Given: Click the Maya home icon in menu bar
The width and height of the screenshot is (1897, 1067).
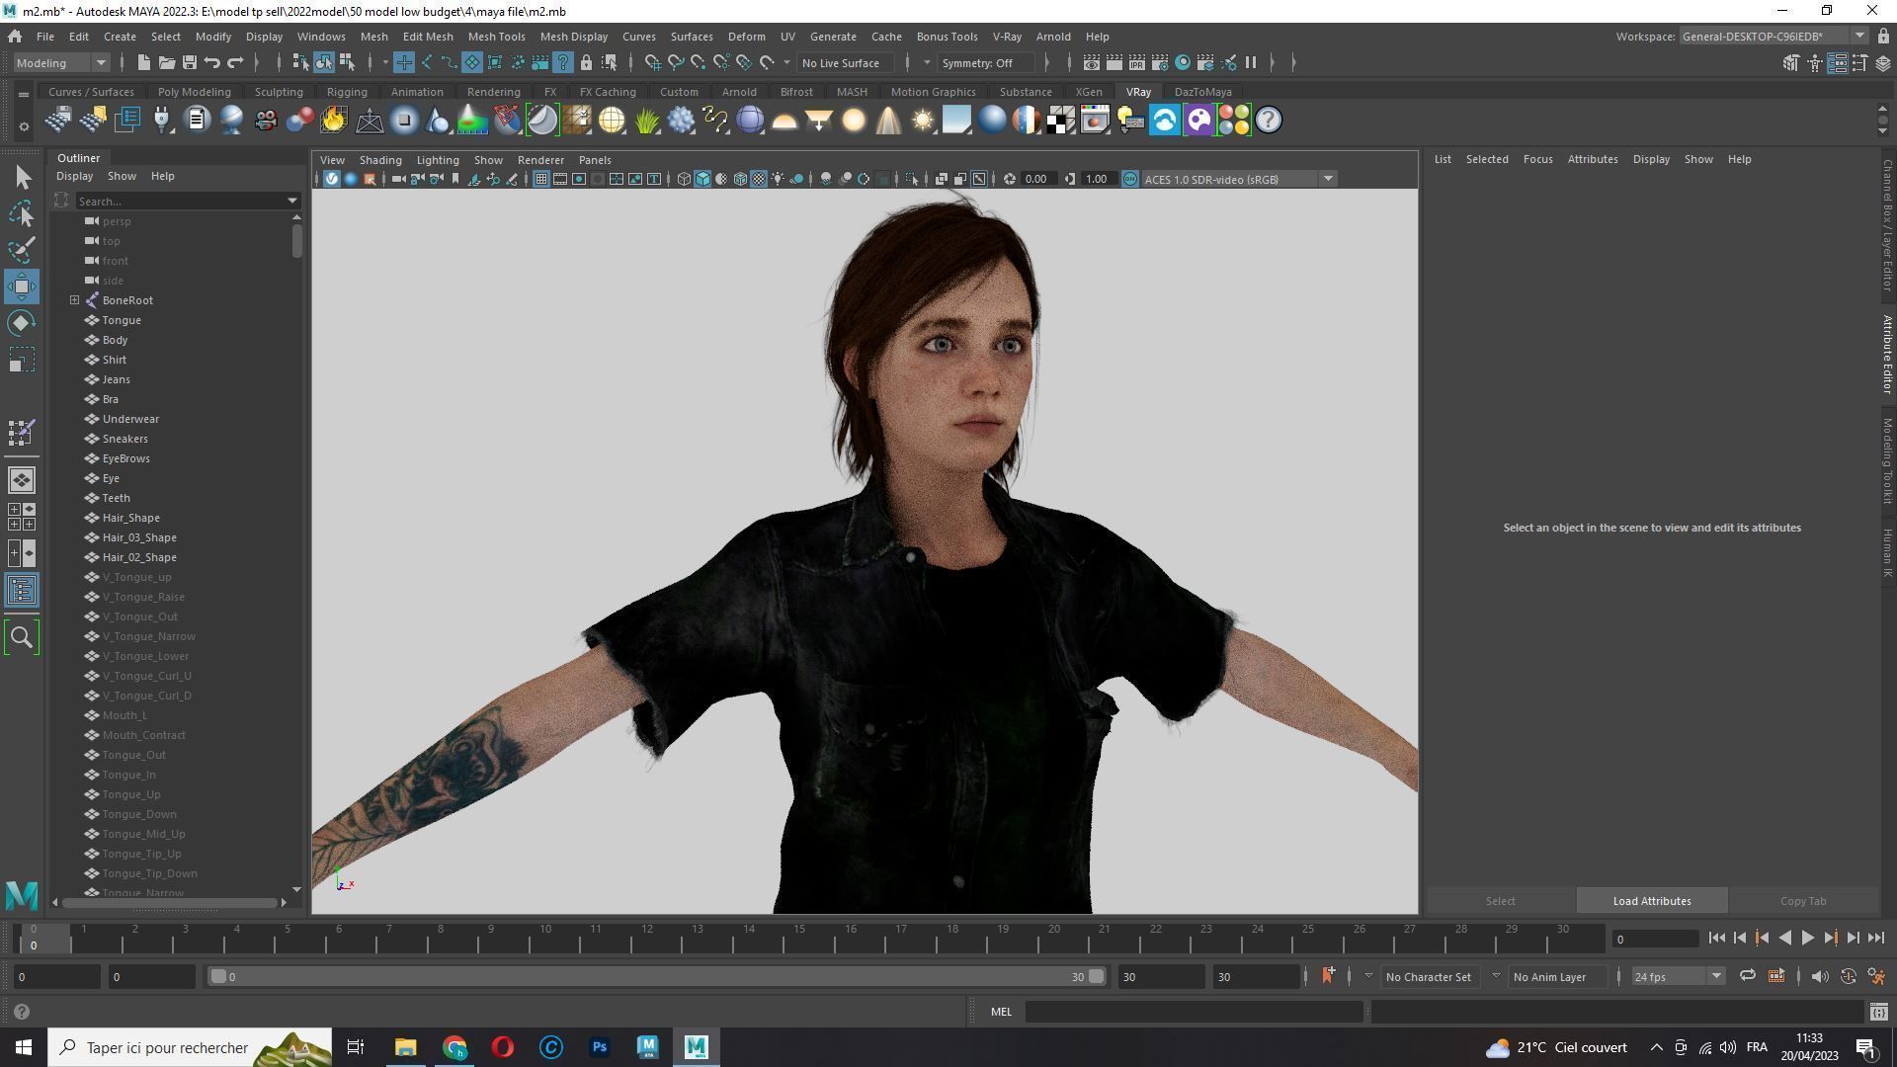Looking at the screenshot, I should pyautogui.click(x=15, y=37).
